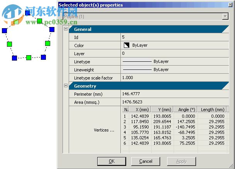Select vertex 2 Y value 209.6544

point(162,122)
